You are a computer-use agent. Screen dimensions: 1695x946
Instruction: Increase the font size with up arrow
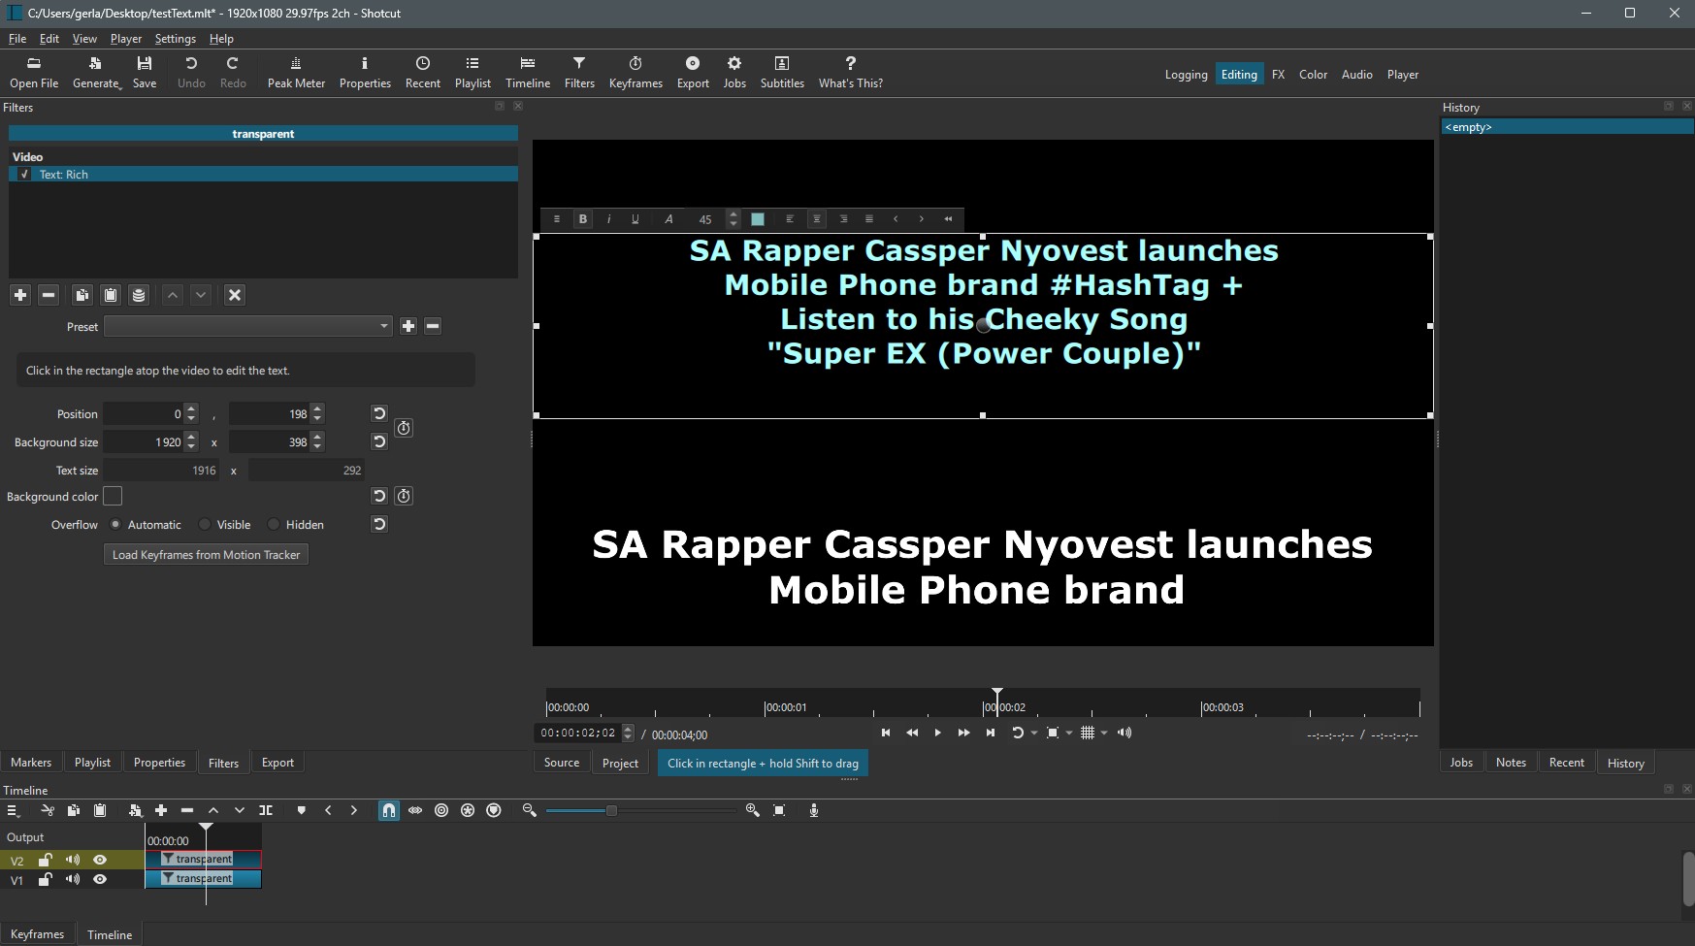point(733,214)
